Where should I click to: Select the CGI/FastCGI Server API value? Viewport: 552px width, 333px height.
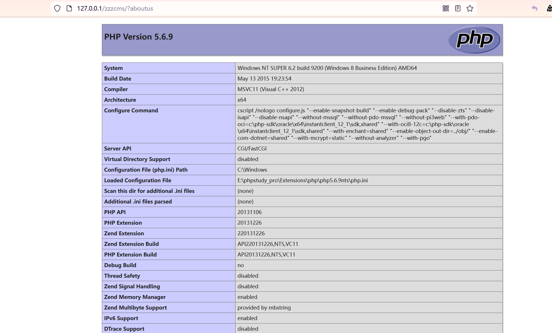[x=252, y=148]
